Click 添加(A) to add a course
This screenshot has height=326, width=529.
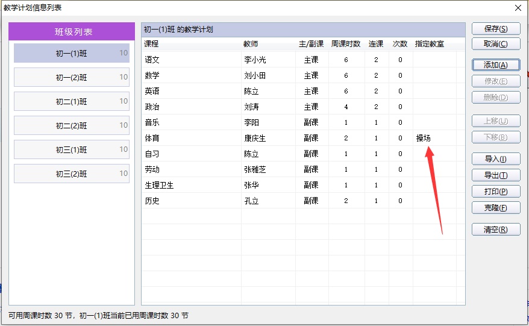pyautogui.click(x=496, y=65)
